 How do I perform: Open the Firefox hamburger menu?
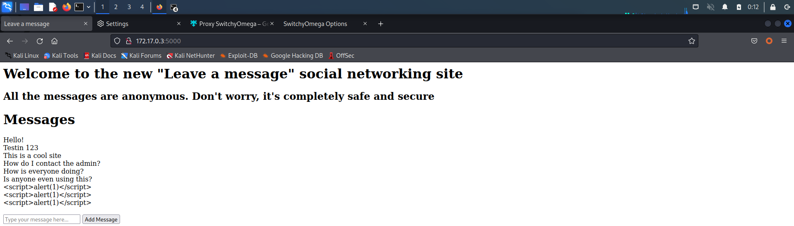(784, 41)
